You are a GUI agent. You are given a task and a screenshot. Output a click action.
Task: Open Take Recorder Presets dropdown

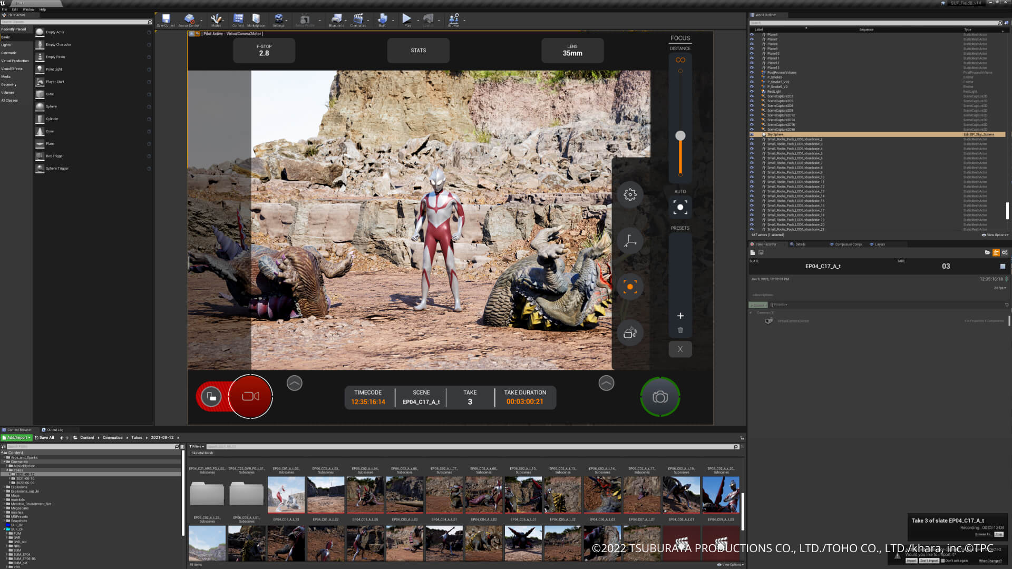(779, 305)
